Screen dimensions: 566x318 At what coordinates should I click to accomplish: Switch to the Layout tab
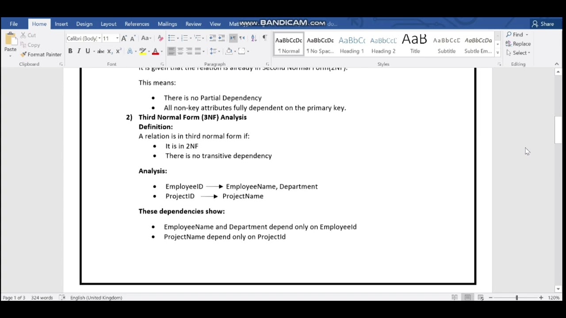click(x=108, y=24)
